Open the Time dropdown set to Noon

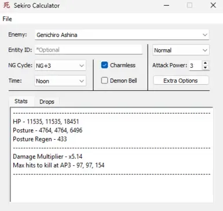[60, 81]
